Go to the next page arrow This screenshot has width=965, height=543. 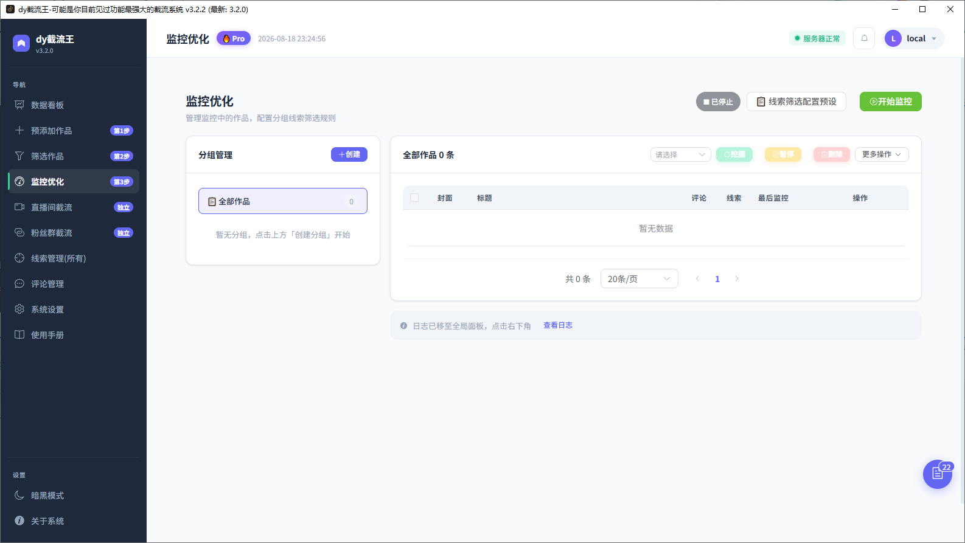coord(737,278)
